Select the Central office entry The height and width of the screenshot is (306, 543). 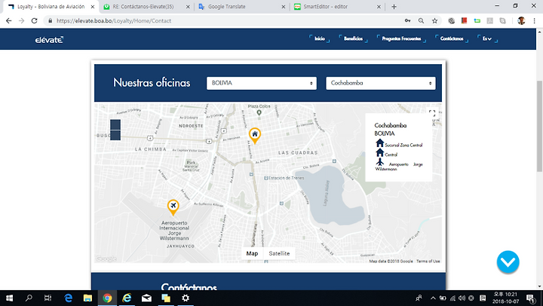386,153
